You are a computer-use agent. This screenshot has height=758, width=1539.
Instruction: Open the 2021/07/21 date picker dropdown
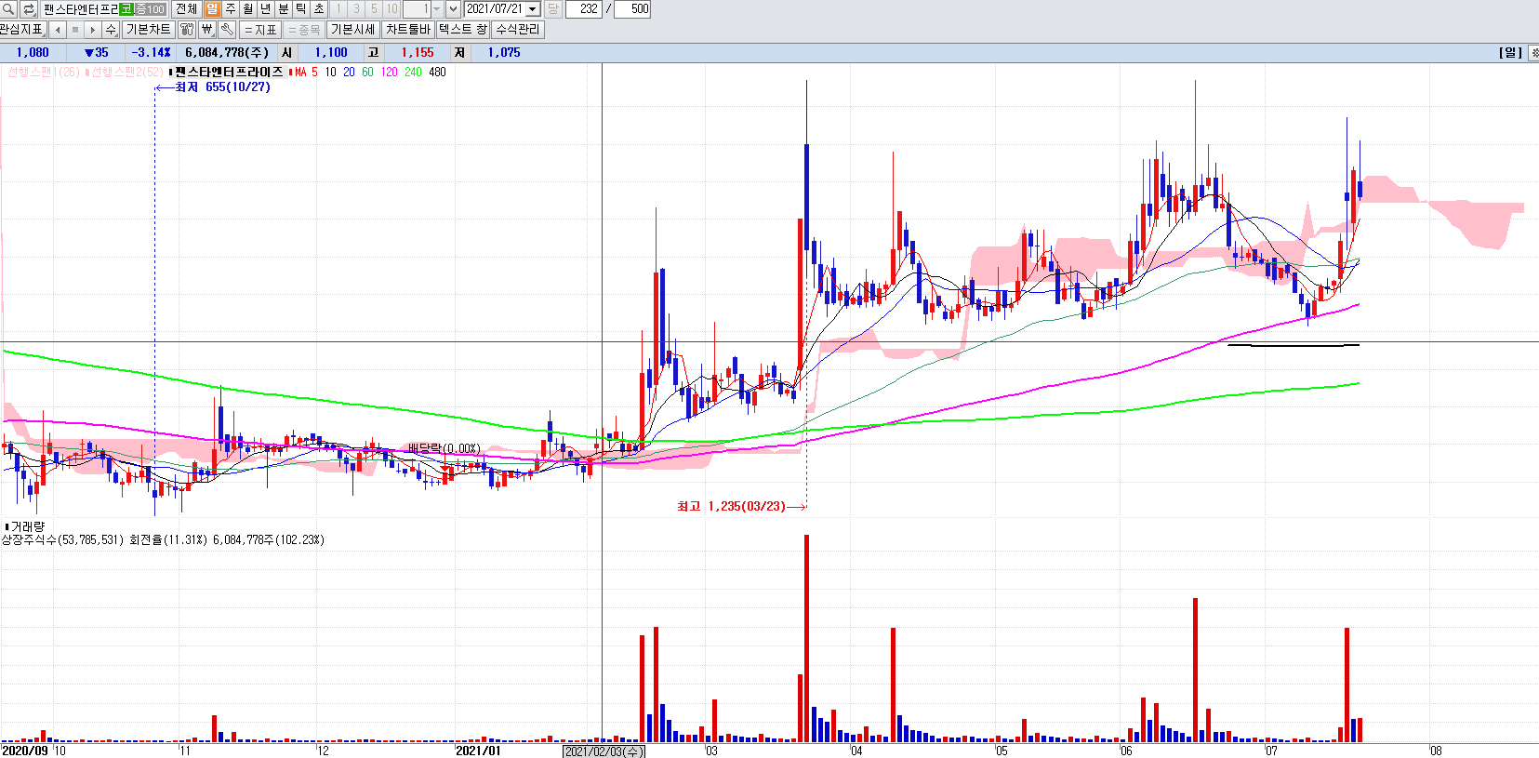click(533, 9)
